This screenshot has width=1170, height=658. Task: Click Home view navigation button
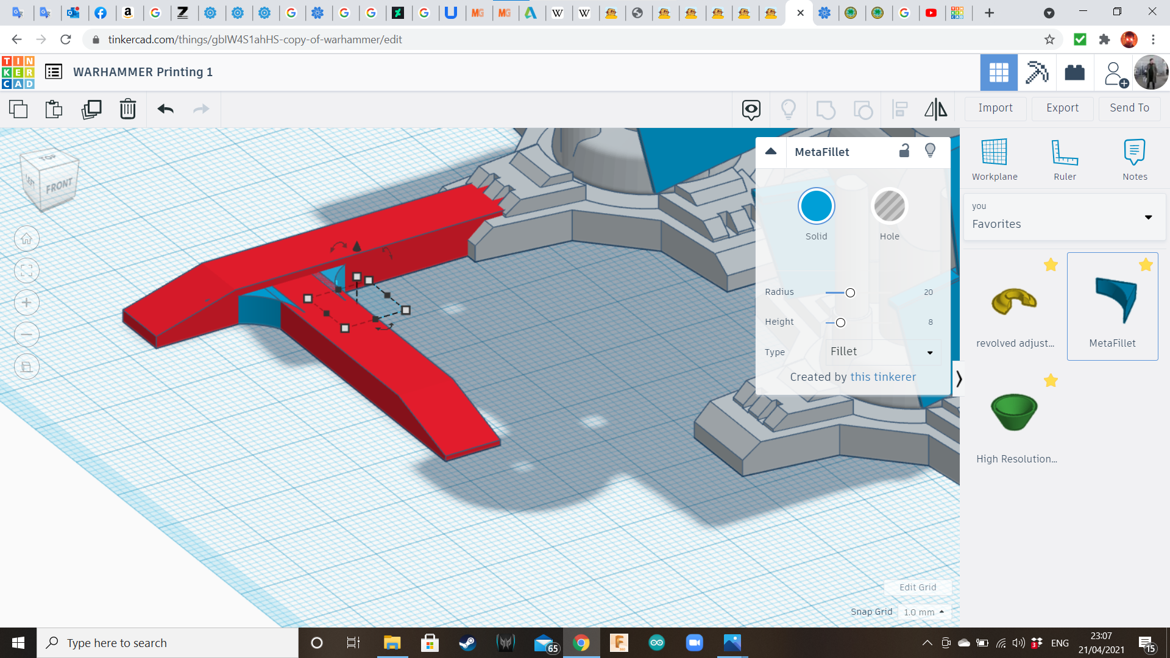[x=27, y=238]
